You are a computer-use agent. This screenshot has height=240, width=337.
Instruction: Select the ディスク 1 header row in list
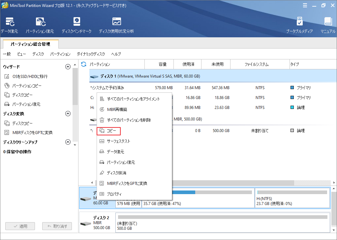(x=213, y=76)
